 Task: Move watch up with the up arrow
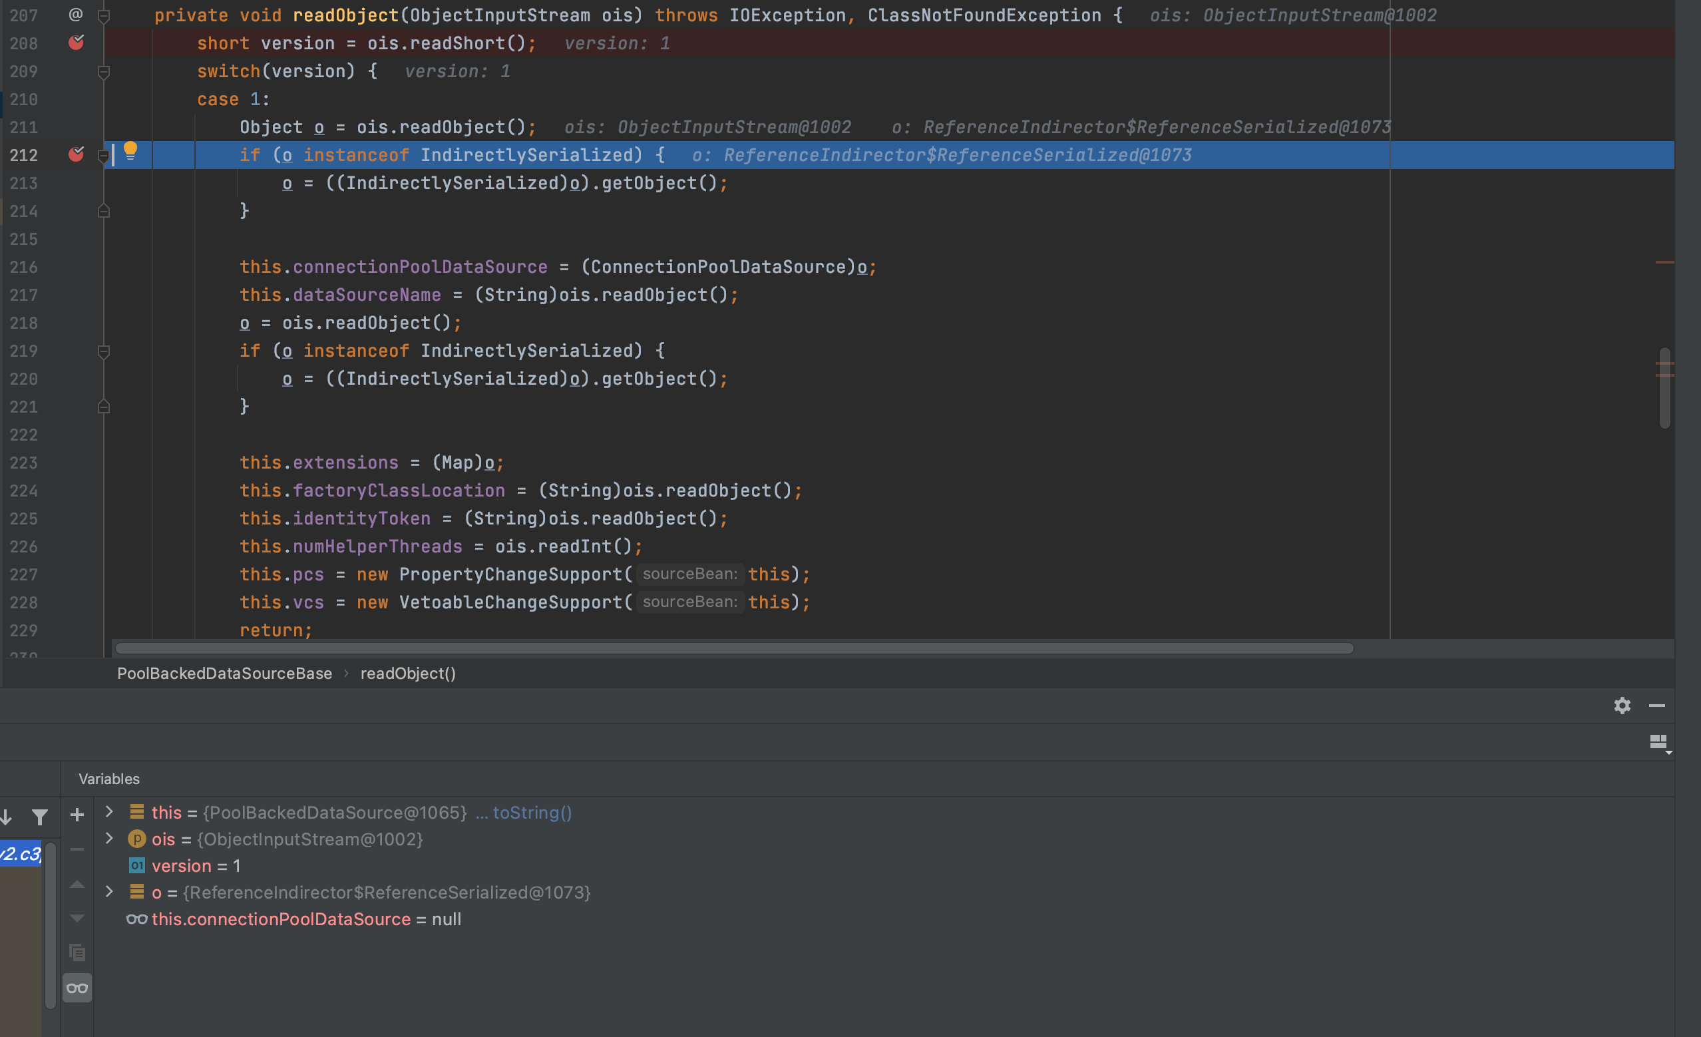coord(77,884)
